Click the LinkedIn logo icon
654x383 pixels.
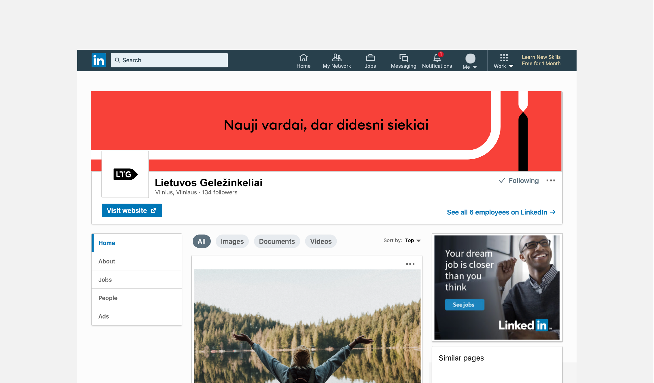pos(98,60)
